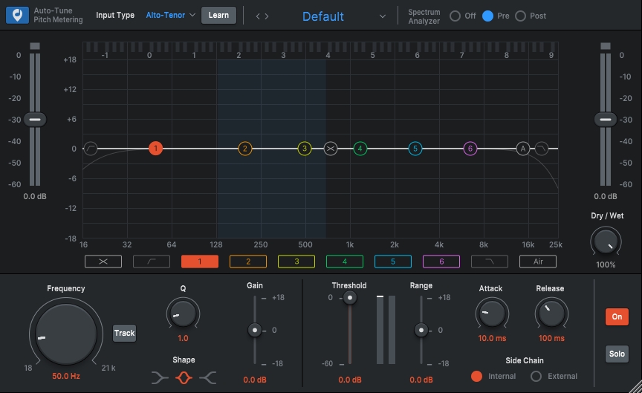The height and width of the screenshot is (393, 642).
Task: Choose the low shelf shape icon
Action: (160, 377)
